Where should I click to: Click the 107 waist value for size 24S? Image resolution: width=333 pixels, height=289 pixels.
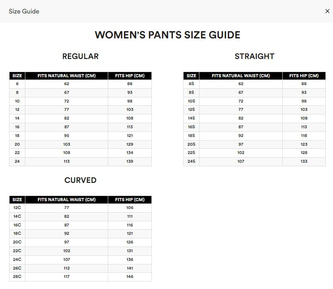(241, 162)
